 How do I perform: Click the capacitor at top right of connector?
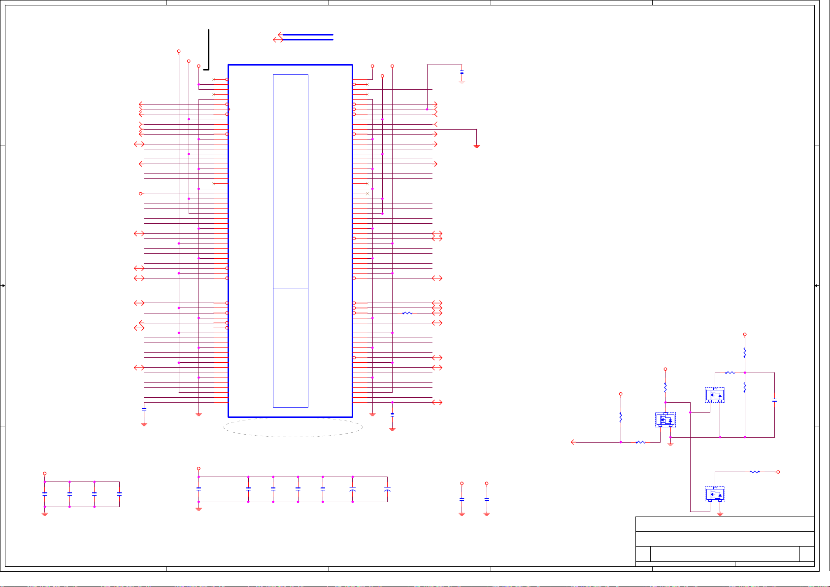462,73
